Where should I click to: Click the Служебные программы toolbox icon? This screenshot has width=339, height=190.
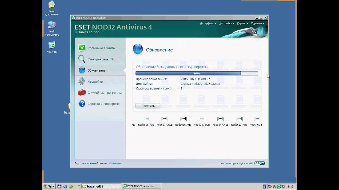pos(82,93)
